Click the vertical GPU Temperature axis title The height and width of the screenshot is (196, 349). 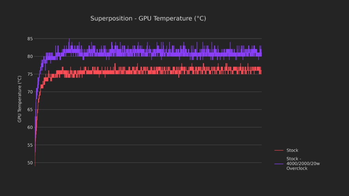pos(20,99)
